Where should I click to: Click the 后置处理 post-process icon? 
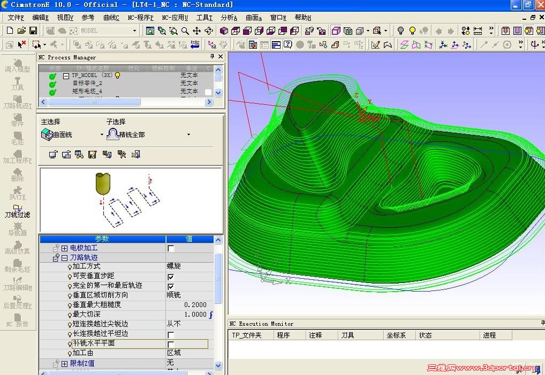pos(17,302)
